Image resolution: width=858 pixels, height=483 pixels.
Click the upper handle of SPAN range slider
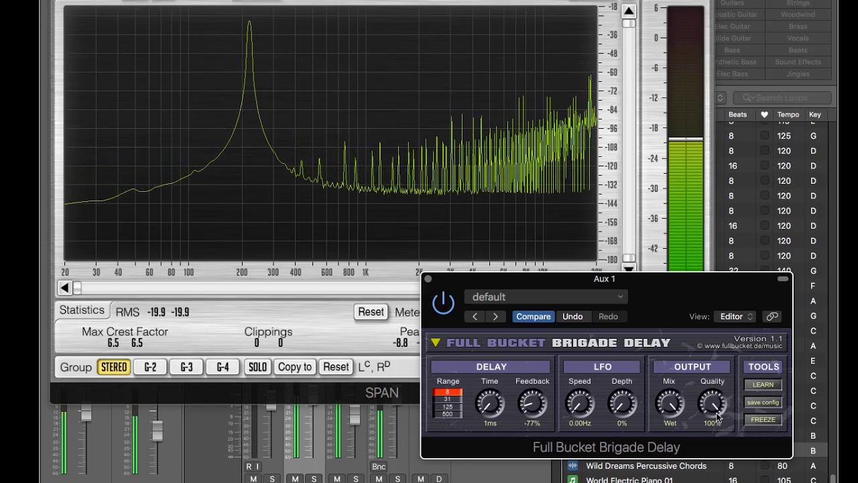629,23
